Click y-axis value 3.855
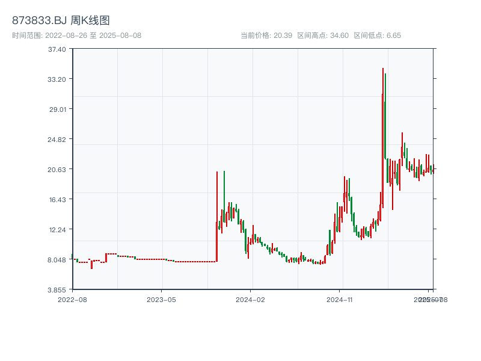Screen dimensions: 481x361 (57, 290)
